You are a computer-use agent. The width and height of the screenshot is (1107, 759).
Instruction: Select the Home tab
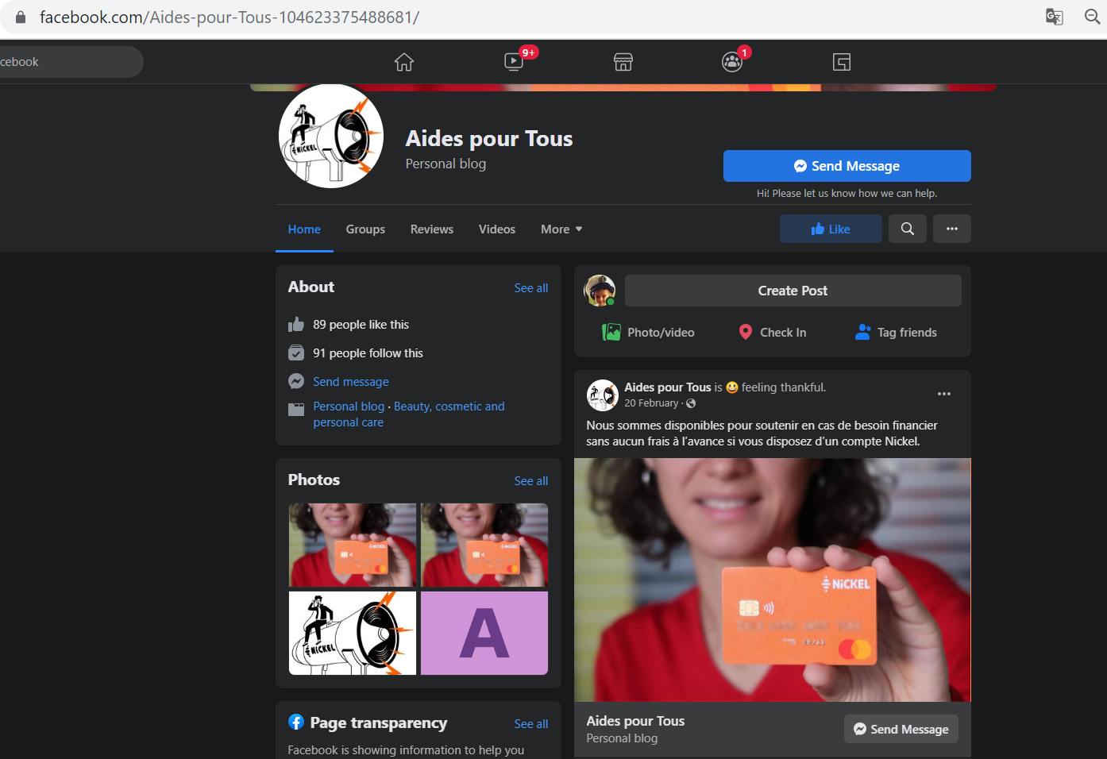click(304, 229)
